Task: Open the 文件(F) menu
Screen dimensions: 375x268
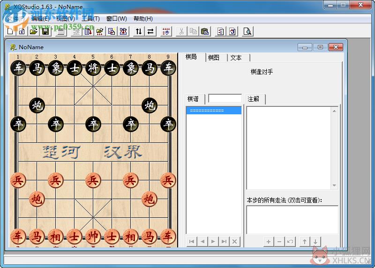Action: click(16, 19)
